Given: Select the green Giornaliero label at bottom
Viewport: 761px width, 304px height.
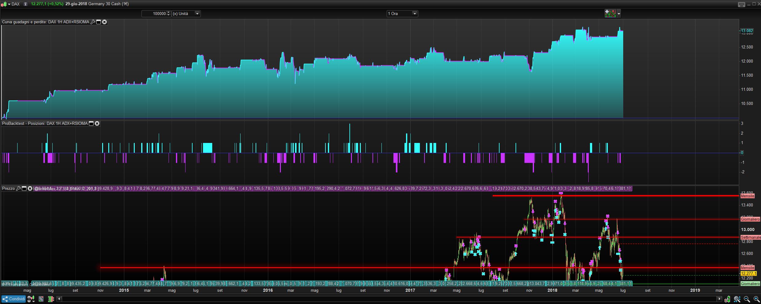Looking at the screenshot, I should tap(751, 284).
